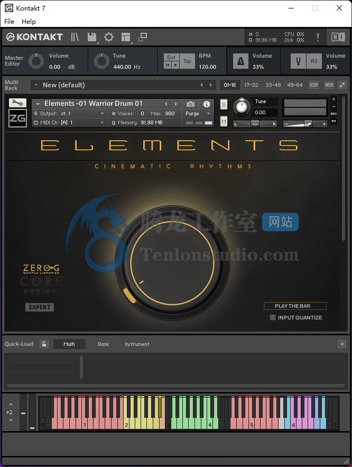Viewport: 352px width, 467px height.
Task: Open the File menu
Action: pyautogui.click(x=9, y=22)
